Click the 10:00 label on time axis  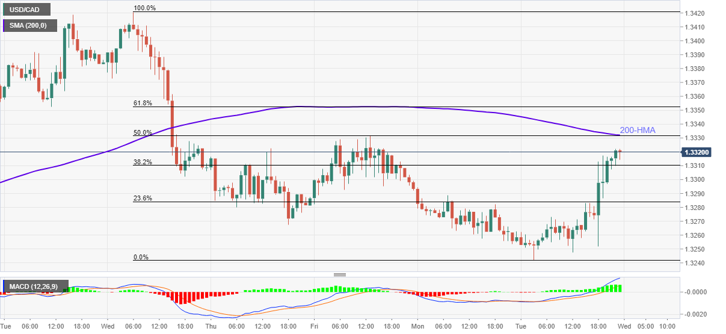tap(668, 326)
